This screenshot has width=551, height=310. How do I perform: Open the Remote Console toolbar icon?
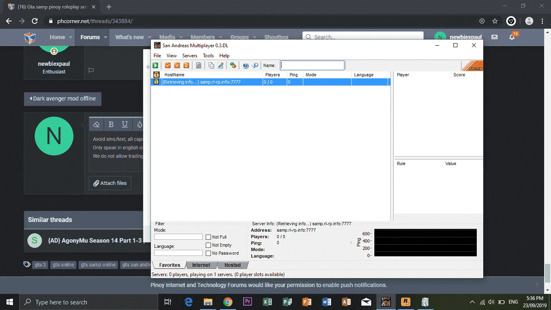pos(233,65)
